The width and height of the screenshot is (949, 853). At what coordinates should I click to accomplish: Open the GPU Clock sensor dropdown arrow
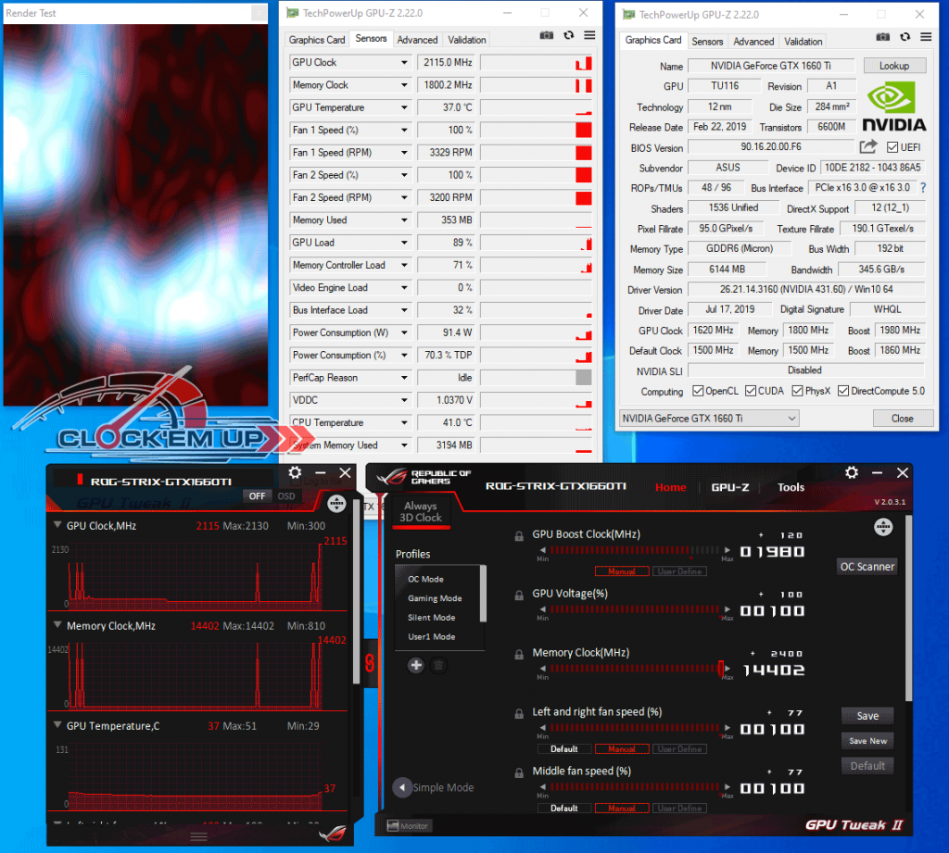coord(404,63)
